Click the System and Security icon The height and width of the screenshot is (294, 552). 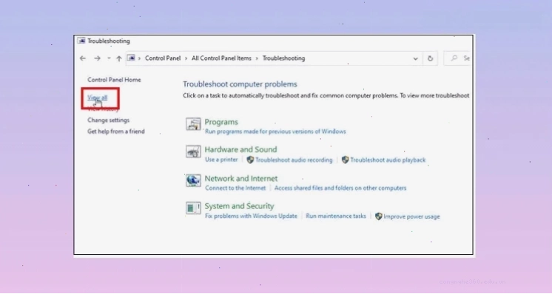click(193, 208)
